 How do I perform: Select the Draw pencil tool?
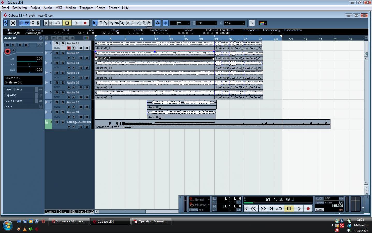133,23
